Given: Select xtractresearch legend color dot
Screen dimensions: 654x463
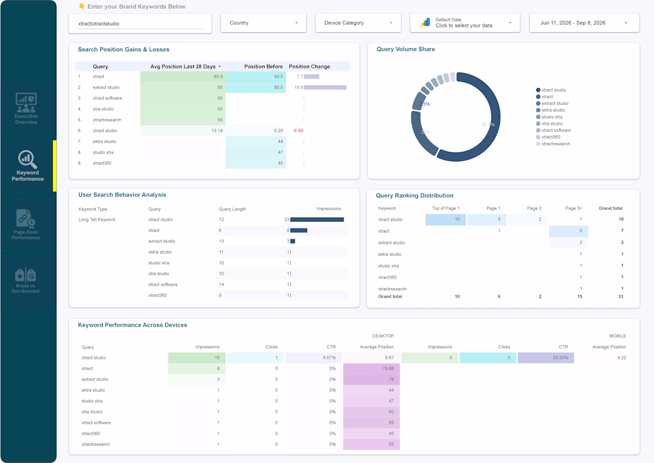Looking at the screenshot, I should point(538,144).
